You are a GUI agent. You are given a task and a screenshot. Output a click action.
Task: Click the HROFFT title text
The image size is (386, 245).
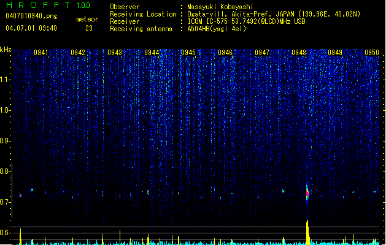click(38, 5)
